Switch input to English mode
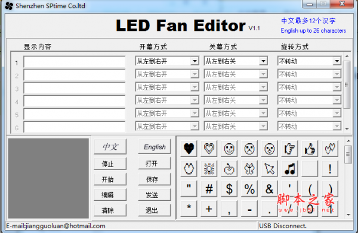Screen dimensions: 358x233 point(155,147)
